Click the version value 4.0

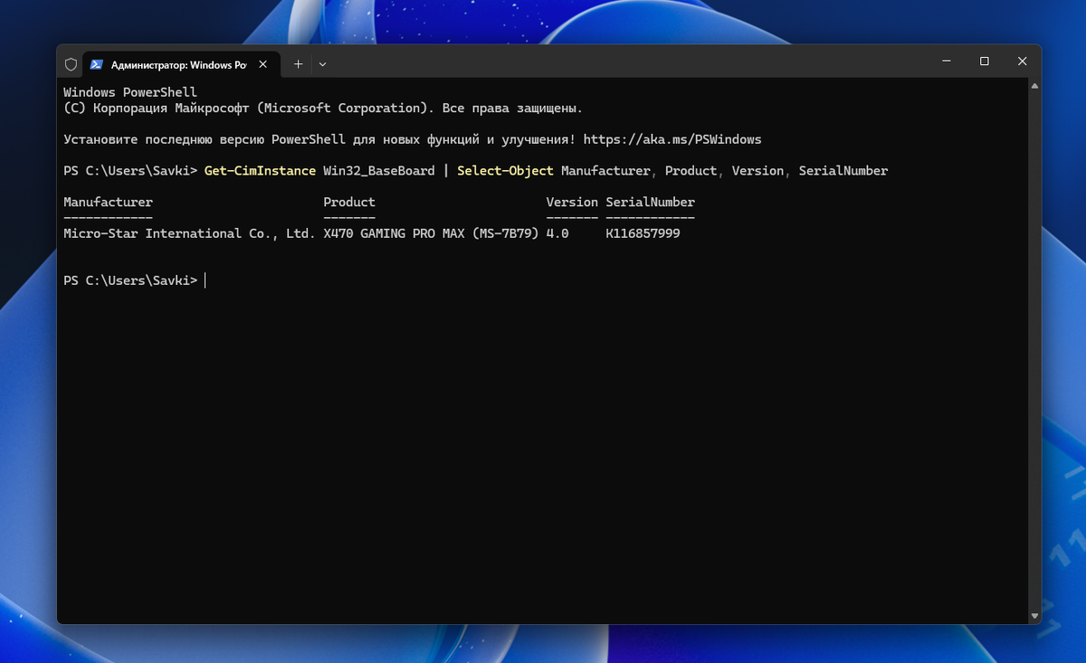tap(557, 233)
